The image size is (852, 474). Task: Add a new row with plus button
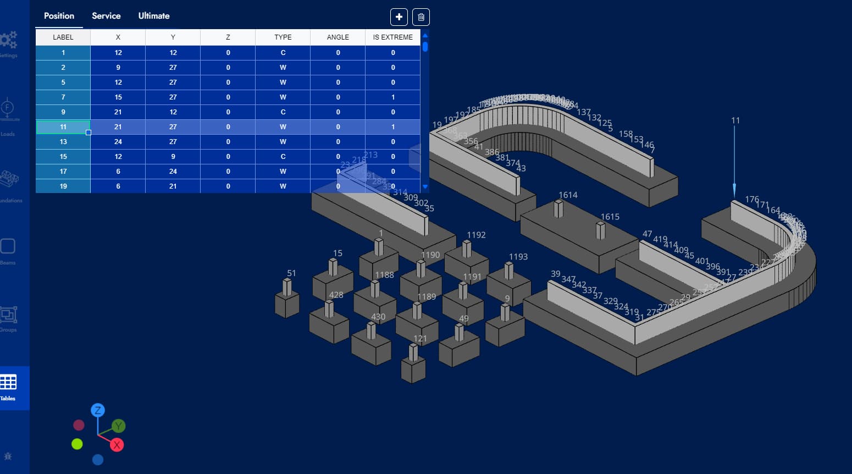coord(399,17)
